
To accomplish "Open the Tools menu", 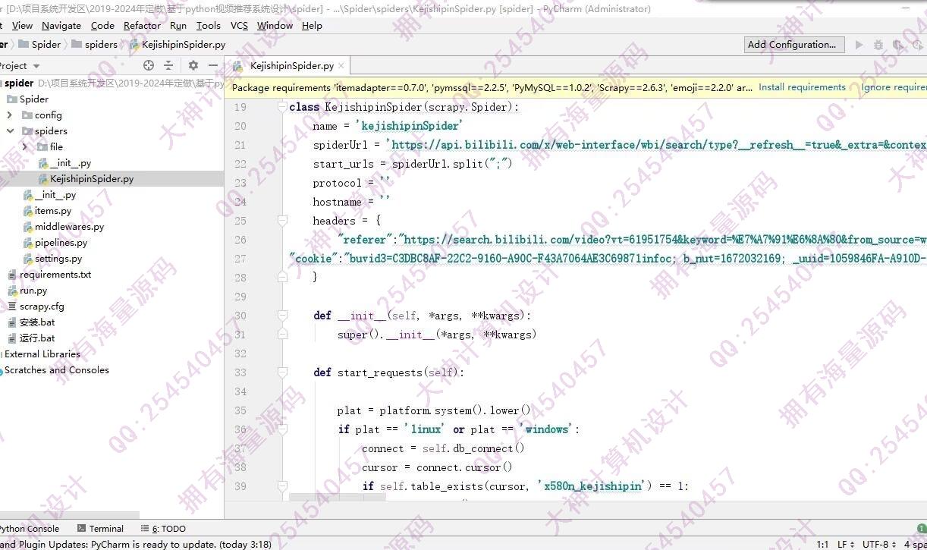I will click(209, 26).
